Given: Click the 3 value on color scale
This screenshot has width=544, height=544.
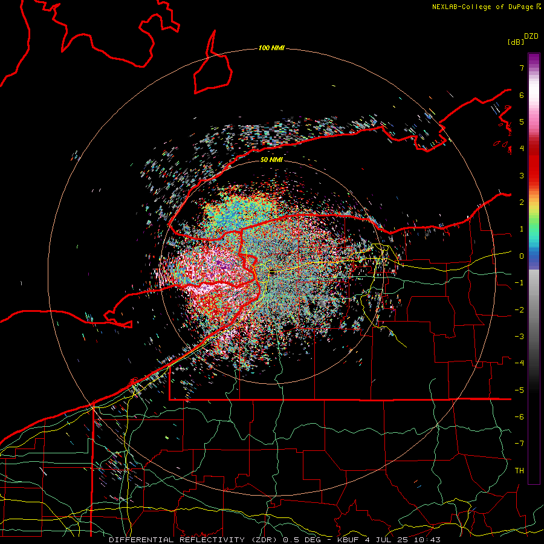Looking at the screenshot, I should [522, 175].
